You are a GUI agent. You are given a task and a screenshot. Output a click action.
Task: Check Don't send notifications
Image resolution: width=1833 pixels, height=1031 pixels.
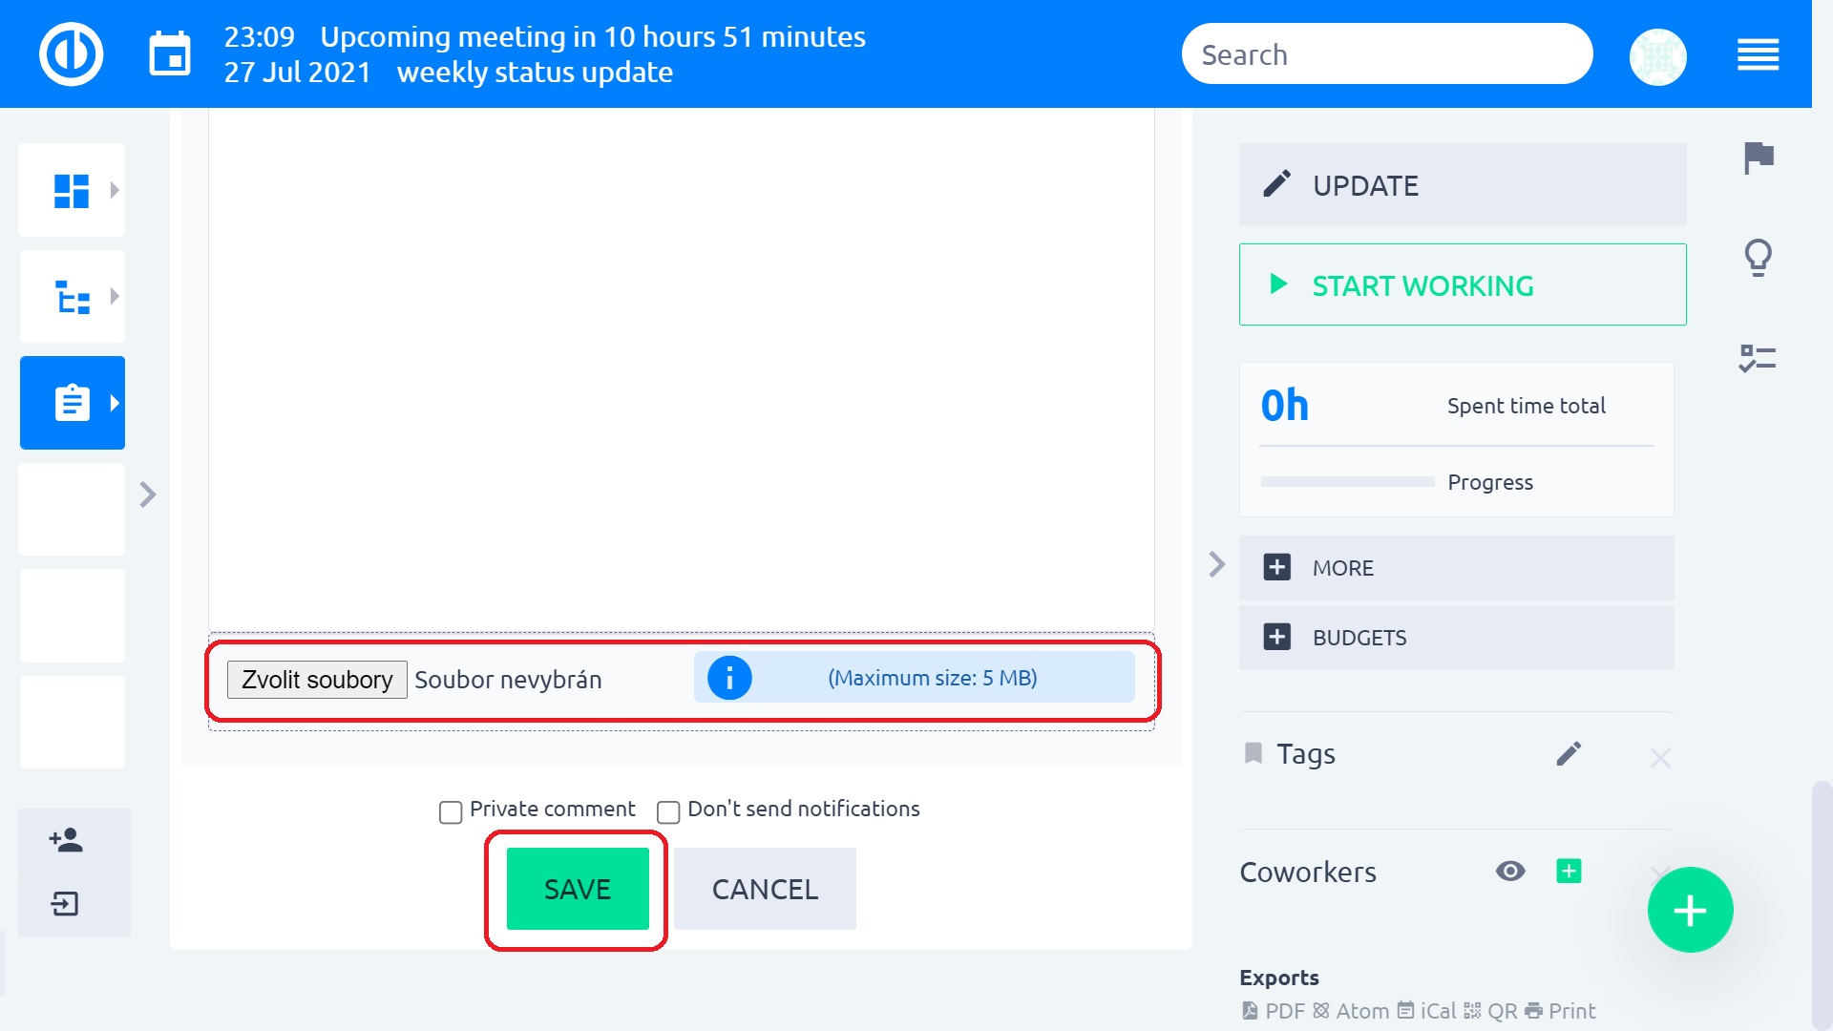coord(669,811)
